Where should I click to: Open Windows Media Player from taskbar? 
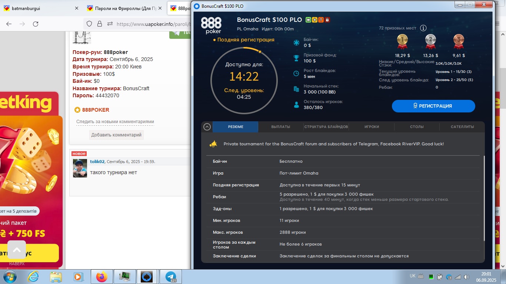(x=78, y=277)
